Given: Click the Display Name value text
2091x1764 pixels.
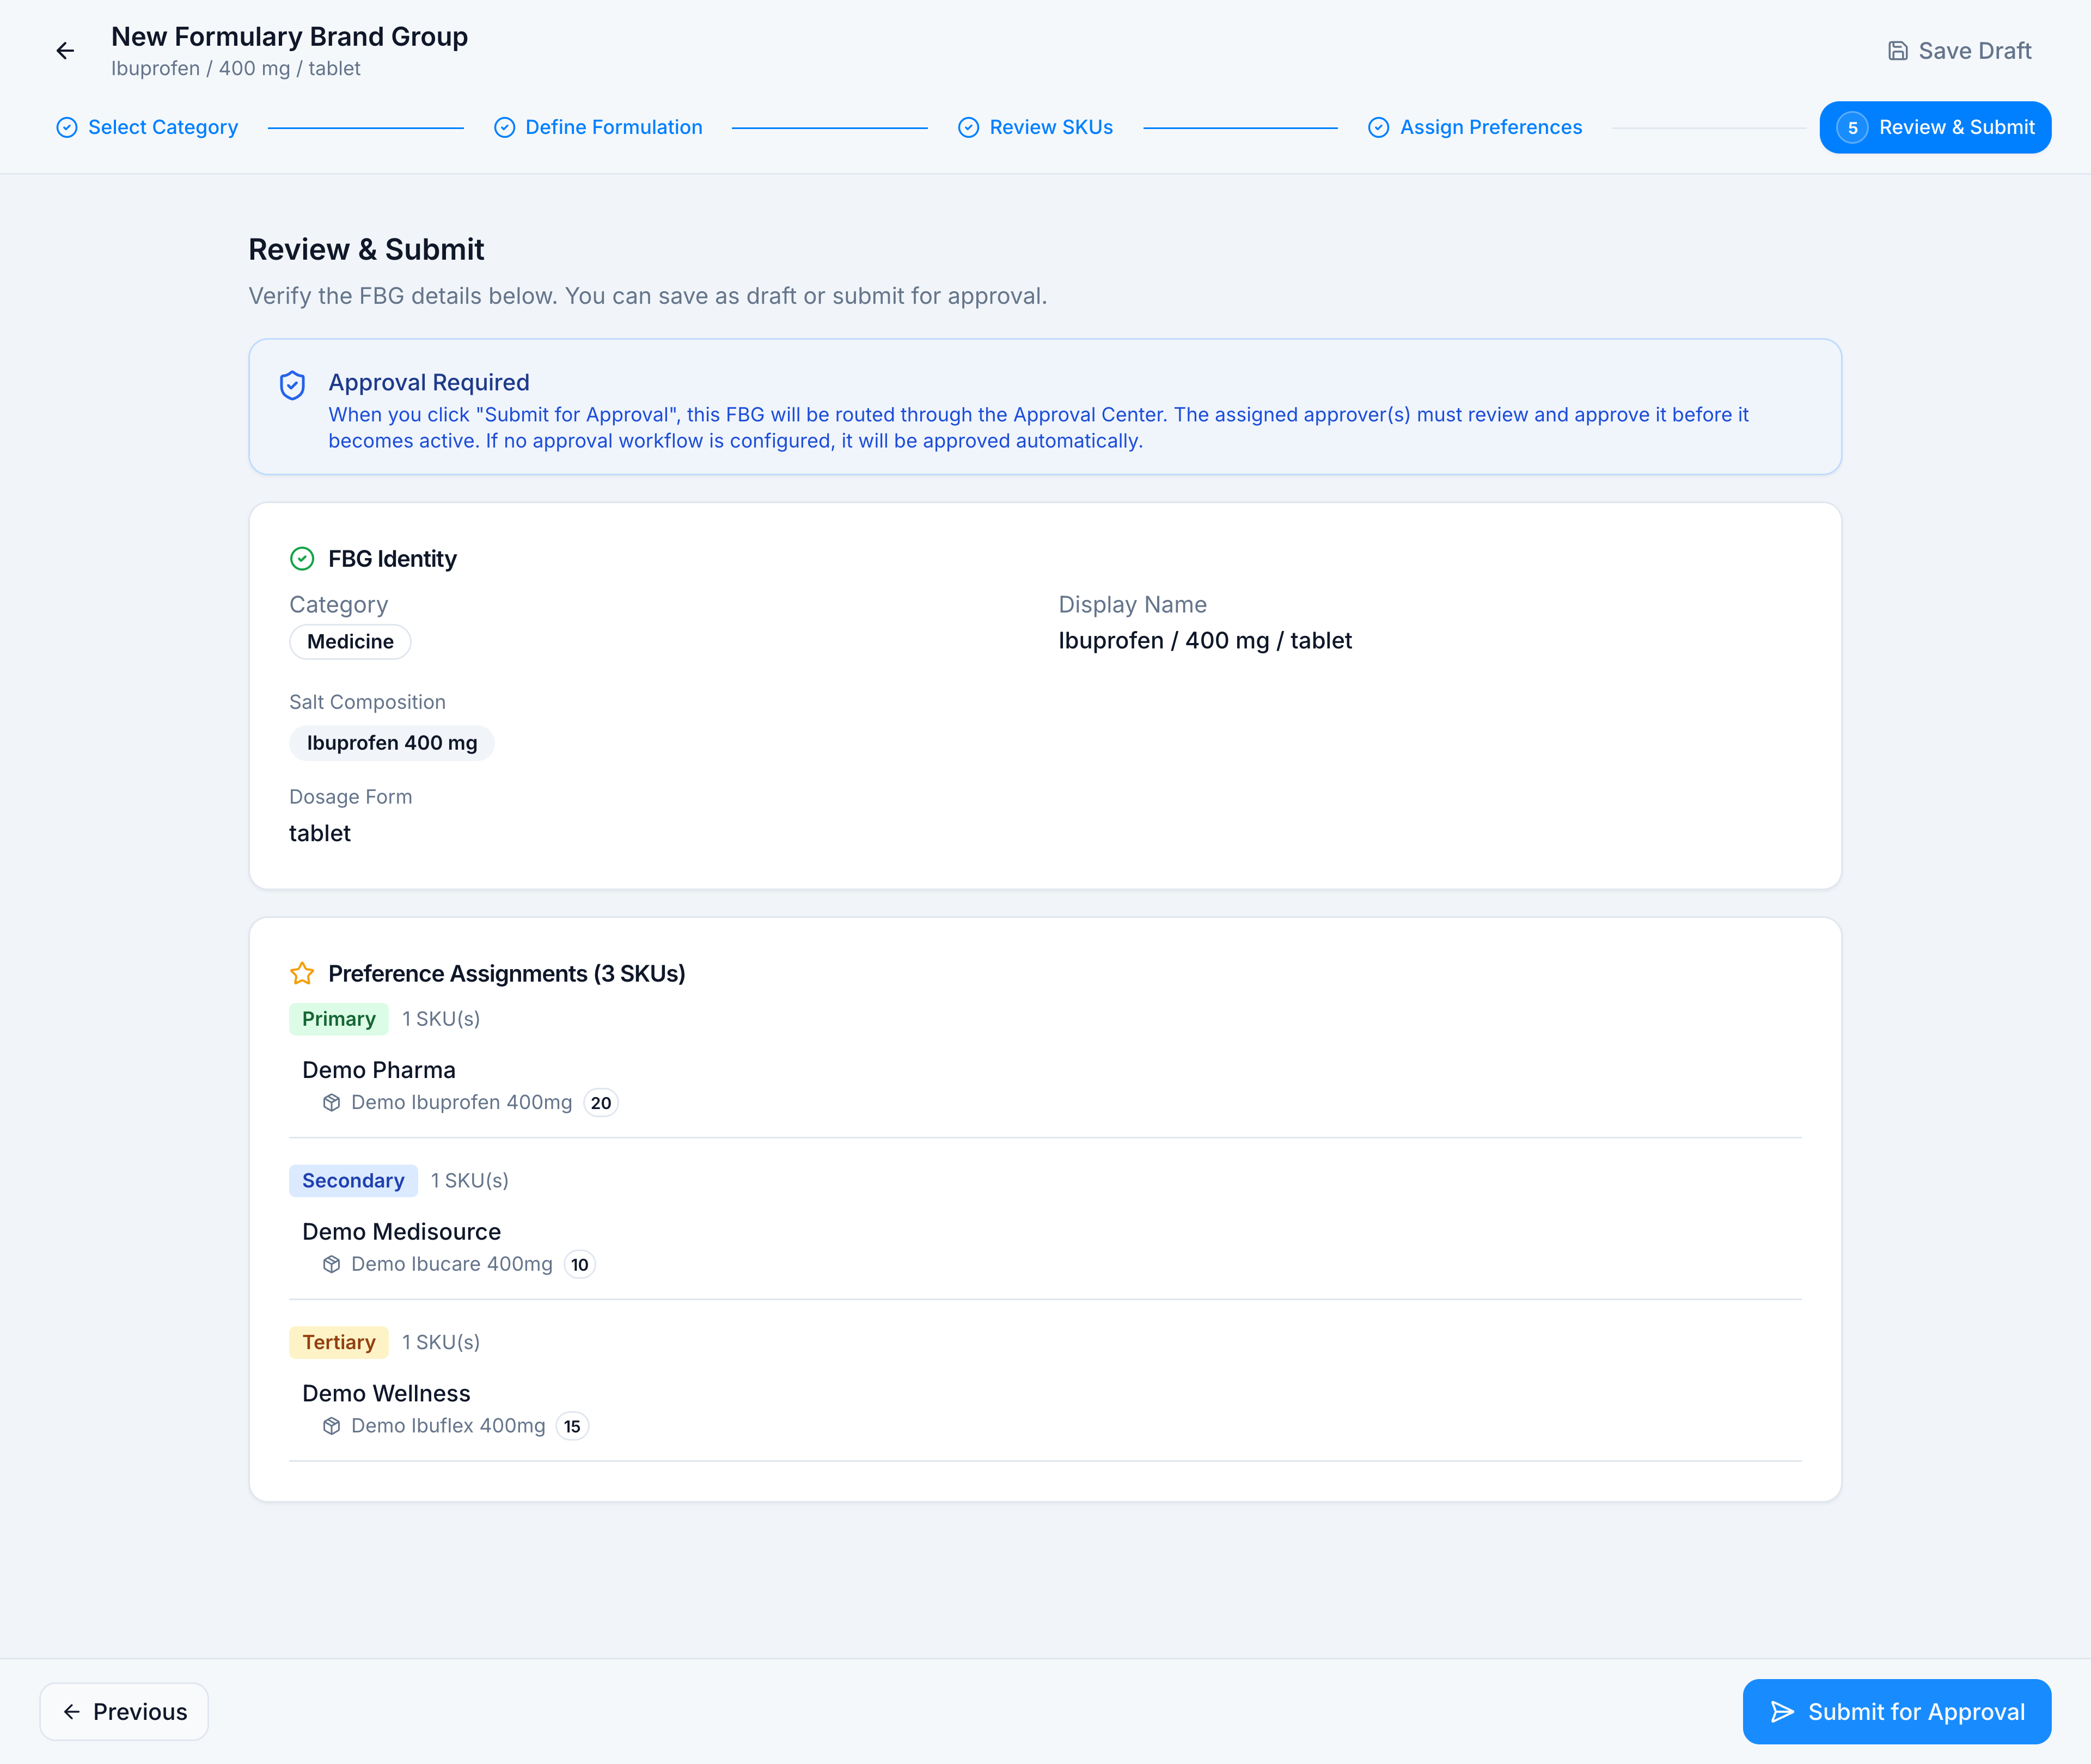Looking at the screenshot, I should point(1205,641).
